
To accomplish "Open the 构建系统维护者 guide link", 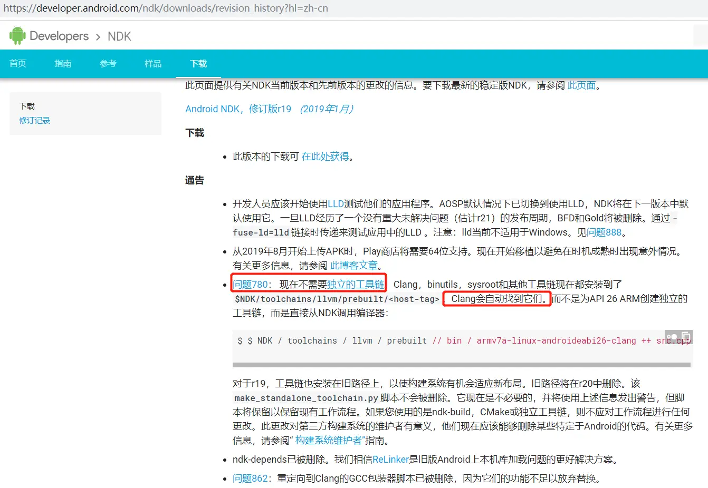I will [329, 441].
